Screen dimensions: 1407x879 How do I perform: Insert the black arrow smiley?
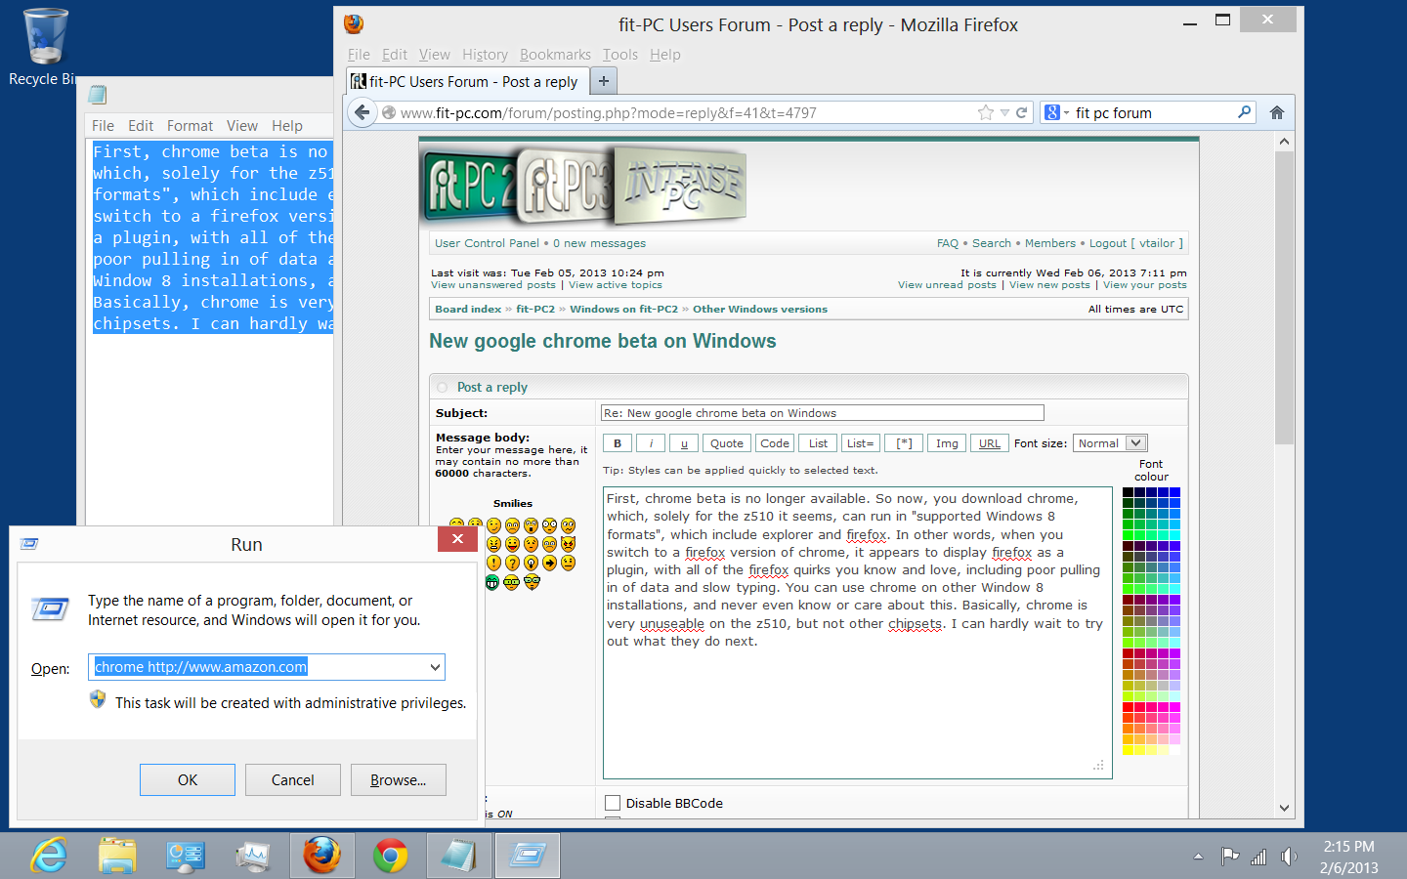click(549, 563)
